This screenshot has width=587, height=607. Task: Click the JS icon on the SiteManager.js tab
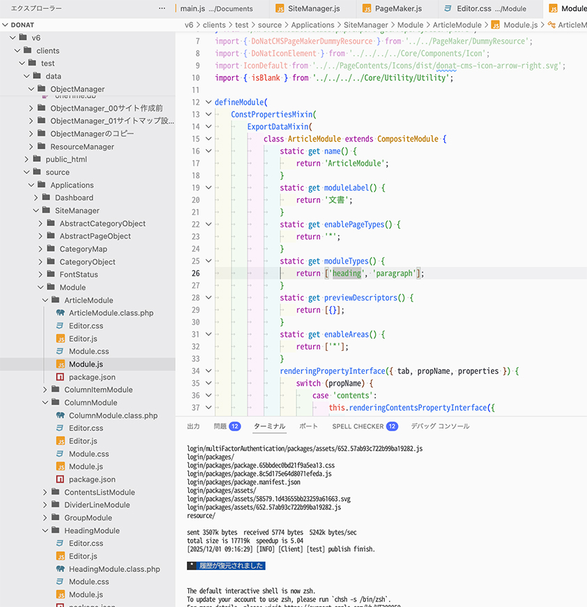click(280, 9)
